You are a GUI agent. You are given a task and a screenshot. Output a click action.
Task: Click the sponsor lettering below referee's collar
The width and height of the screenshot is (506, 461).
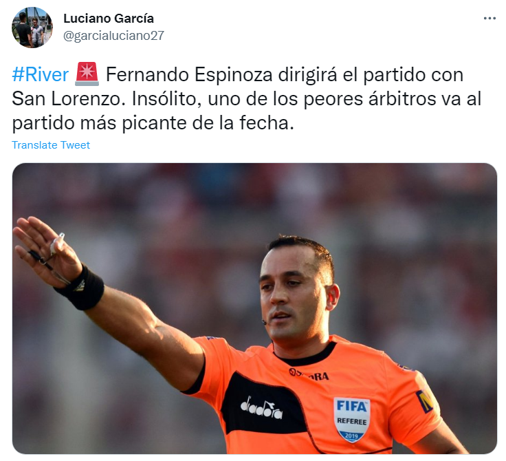309,374
